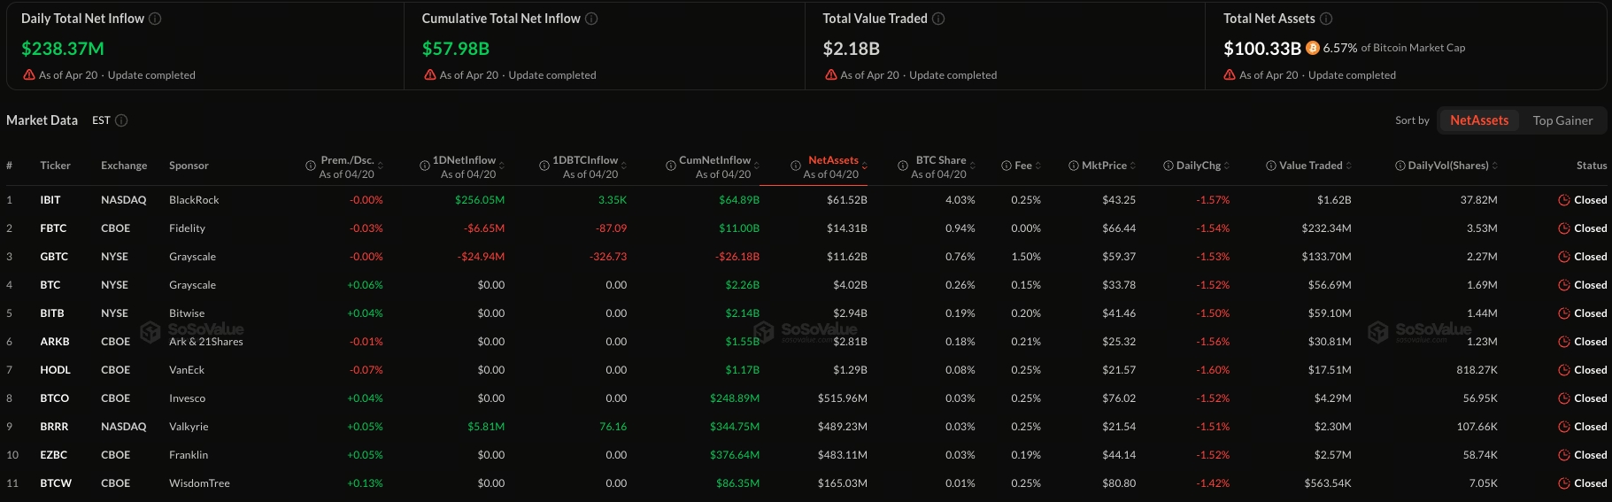Viewport: 1612px width, 502px height.
Task: Click the EST timezone label
Action: pyautogui.click(x=101, y=120)
